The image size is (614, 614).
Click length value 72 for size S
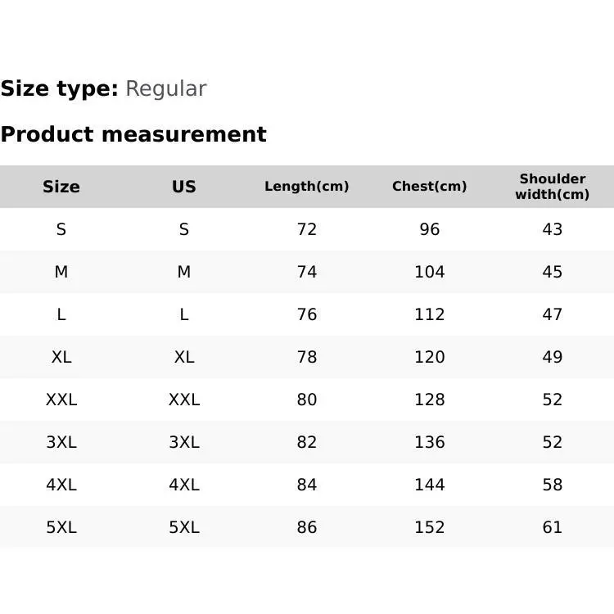pos(307,229)
